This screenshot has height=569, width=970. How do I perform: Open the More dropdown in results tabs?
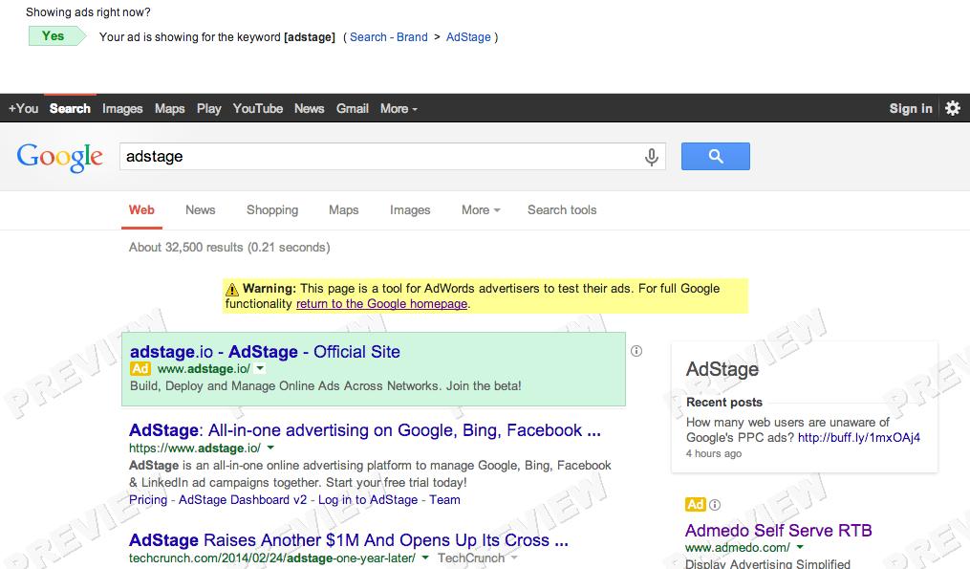(481, 210)
